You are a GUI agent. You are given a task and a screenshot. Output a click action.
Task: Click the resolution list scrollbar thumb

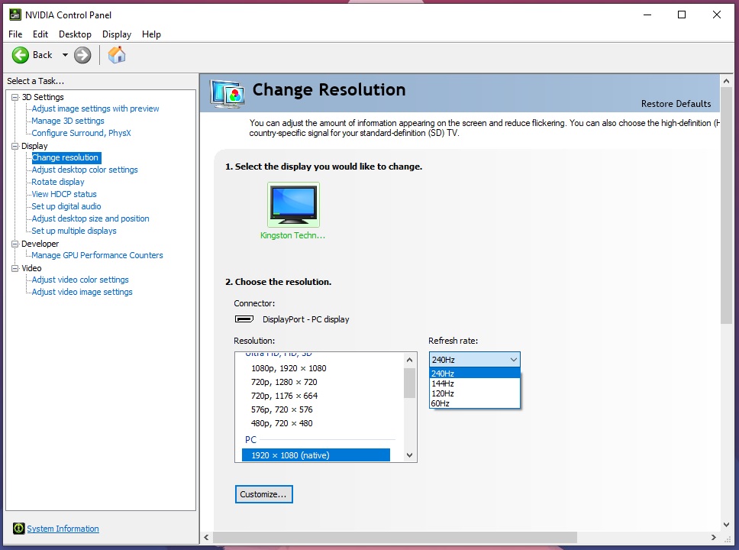point(409,383)
